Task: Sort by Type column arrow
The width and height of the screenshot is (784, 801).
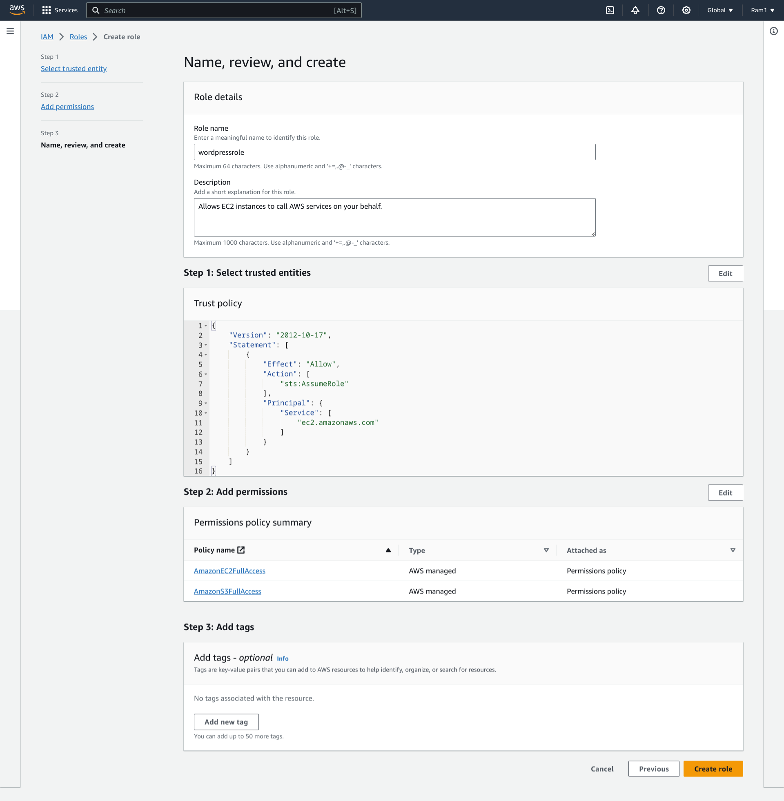Action: pos(546,550)
